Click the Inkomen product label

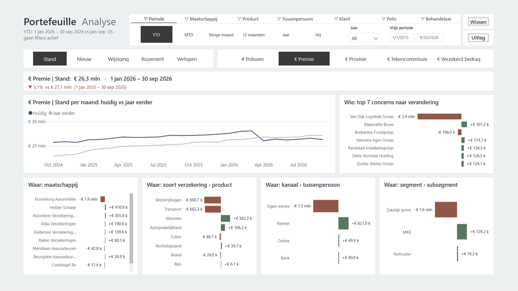pos(174,219)
